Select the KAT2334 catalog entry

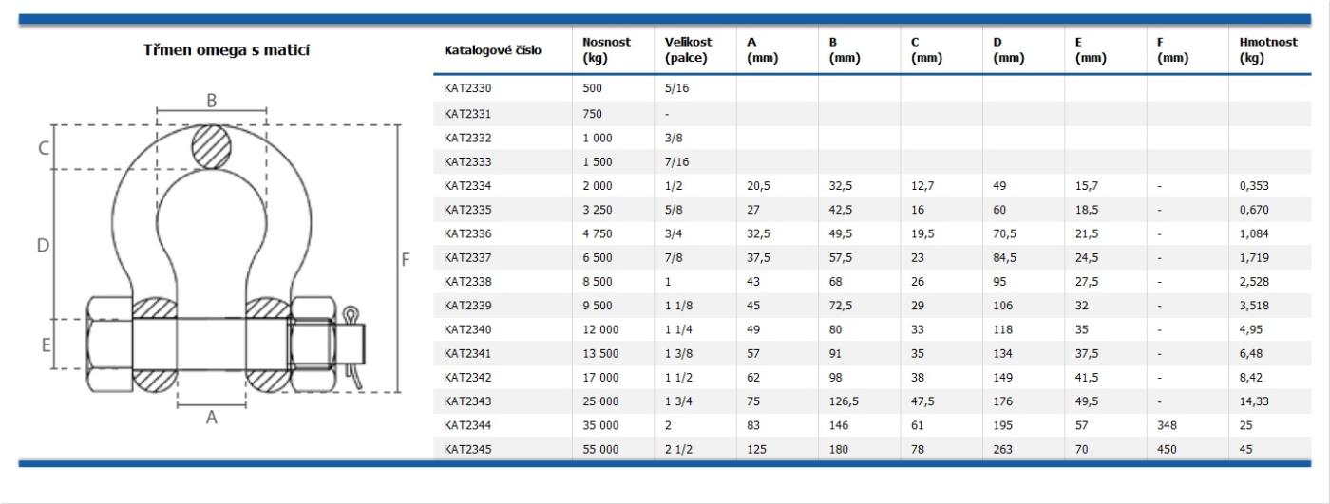[x=468, y=185]
